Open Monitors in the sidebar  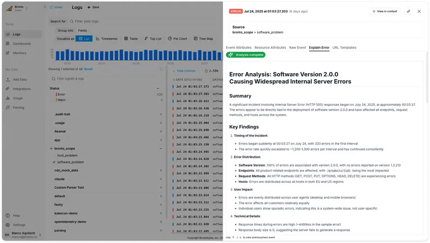(23, 53)
